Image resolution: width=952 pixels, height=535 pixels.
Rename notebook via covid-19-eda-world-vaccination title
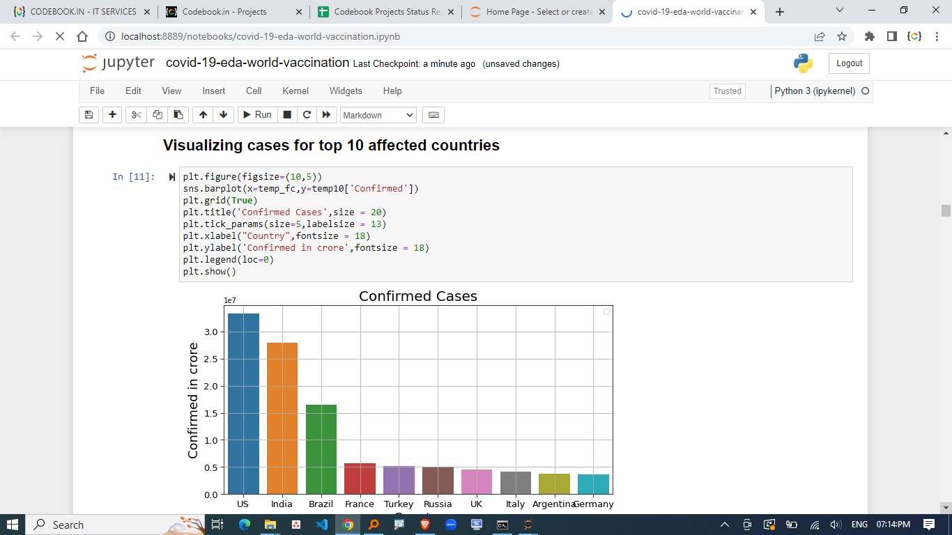[x=257, y=63]
